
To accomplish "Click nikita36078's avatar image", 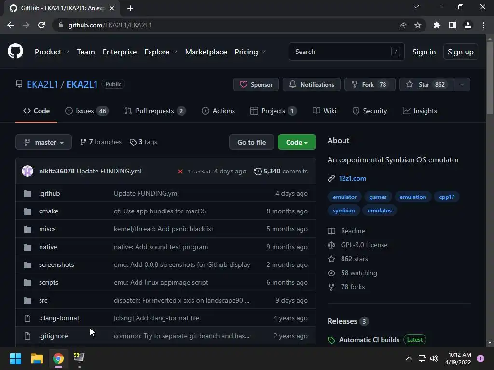I will click(27, 171).
